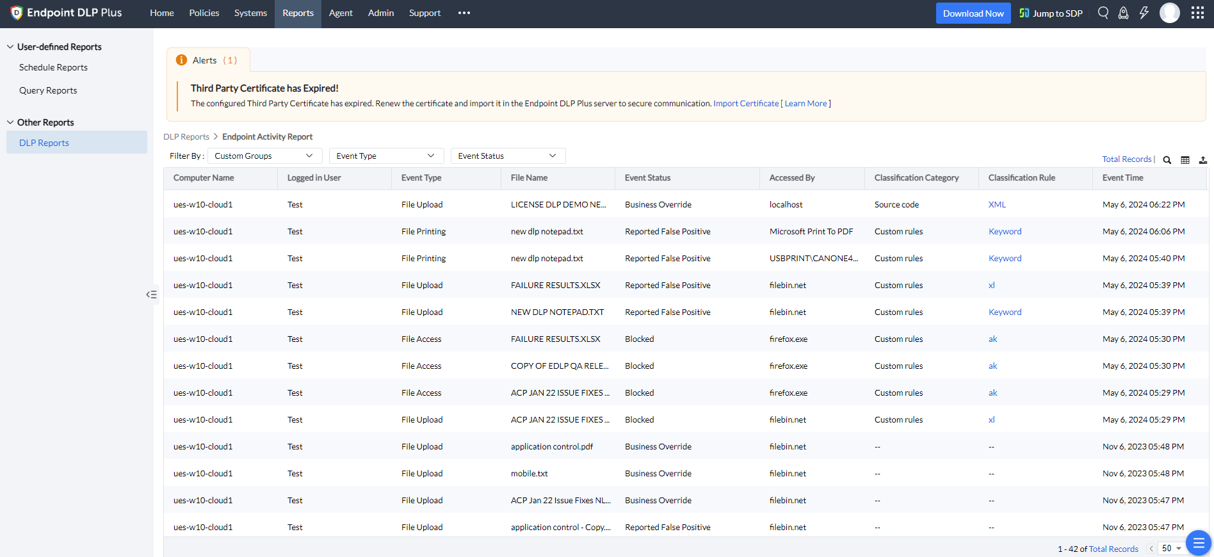Click the xl rule for FAILURE RESULTS.XLSX upload
The height and width of the screenshot is (557, 1214).
click(x=992, y=285)
